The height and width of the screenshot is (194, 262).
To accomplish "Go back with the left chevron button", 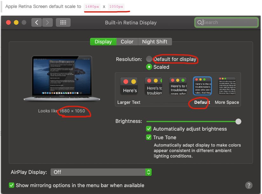I will 37,22.
